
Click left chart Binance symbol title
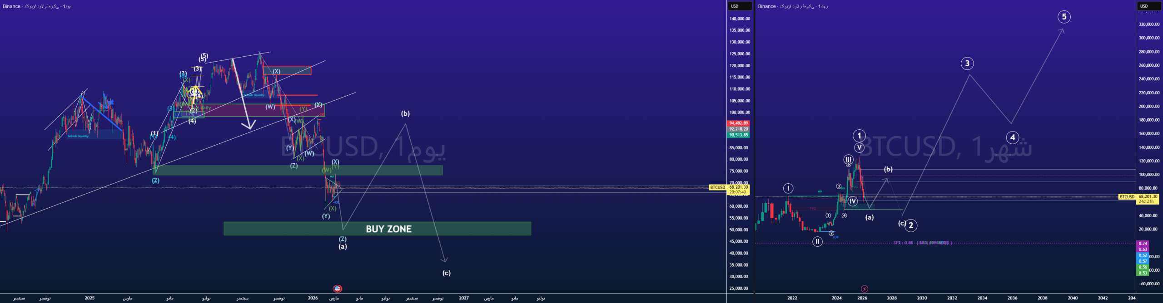(36, 6)
